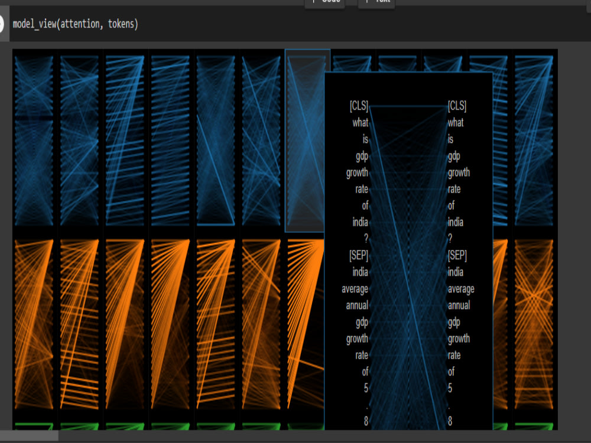The height and width of the screenshot is (443, 591).
Task: Select the left-column '8' token
Action: (x=366, y=422)
